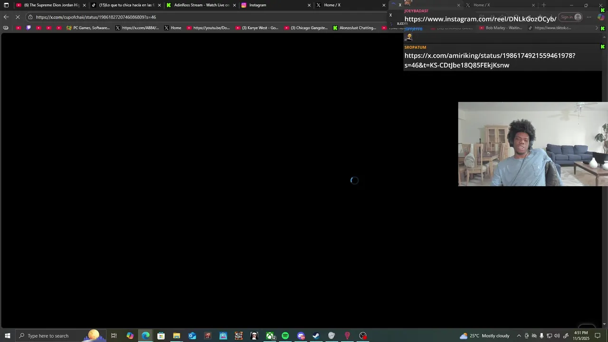Click the microphone icon in system tray

coord(541,336)
